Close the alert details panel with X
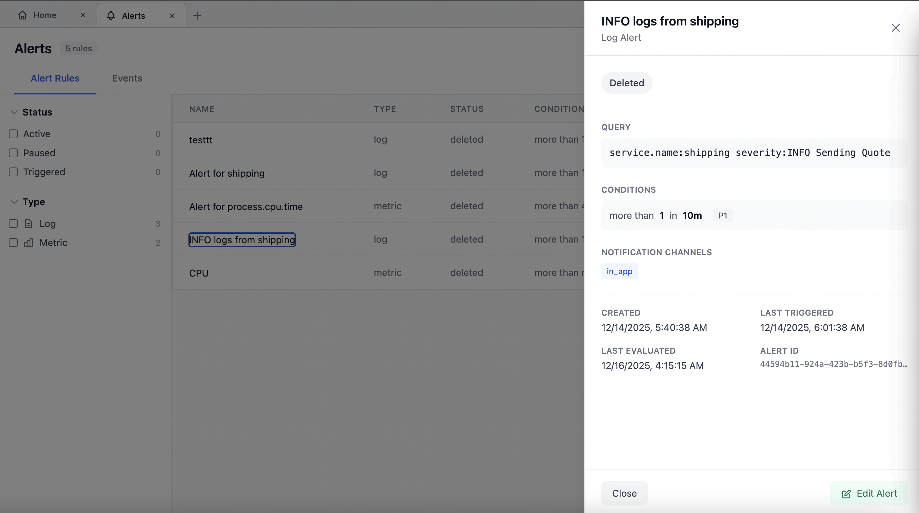919x513 pixels. pyautogui.click(x=896, y=28)
